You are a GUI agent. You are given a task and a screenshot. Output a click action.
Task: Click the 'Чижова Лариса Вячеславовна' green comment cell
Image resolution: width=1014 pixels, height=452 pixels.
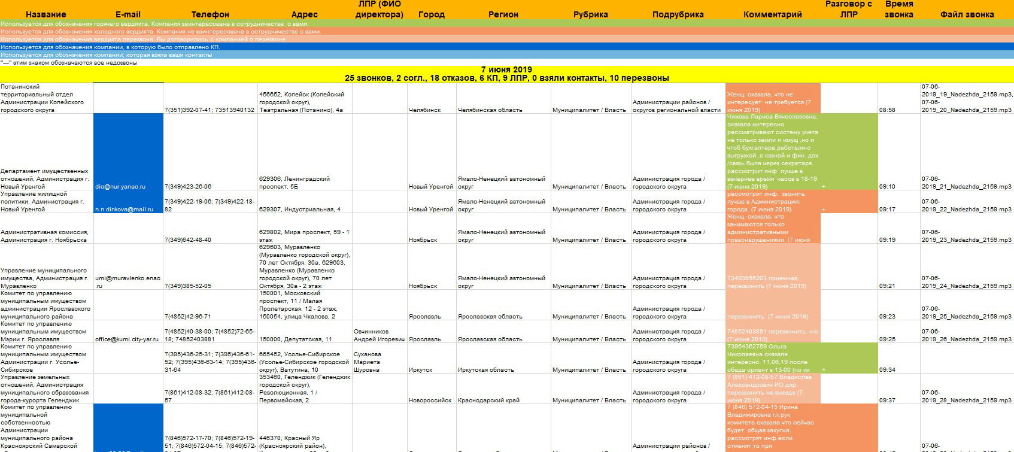[x=773, y=152]
